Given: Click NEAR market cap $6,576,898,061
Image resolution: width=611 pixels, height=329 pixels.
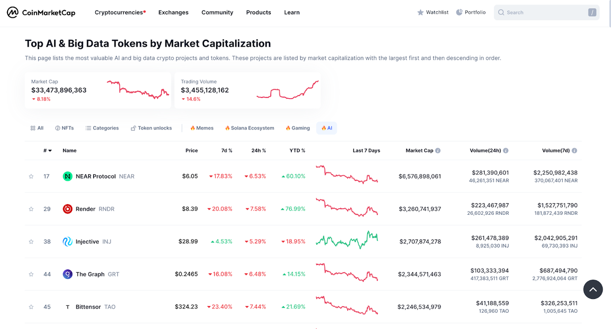Looking at the screenshot, I should tap(420, 176).
